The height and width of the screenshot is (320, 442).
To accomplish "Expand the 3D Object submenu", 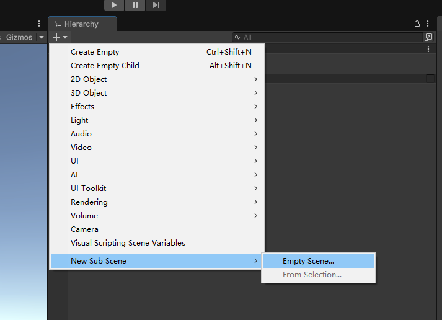I will pos(157,93).
